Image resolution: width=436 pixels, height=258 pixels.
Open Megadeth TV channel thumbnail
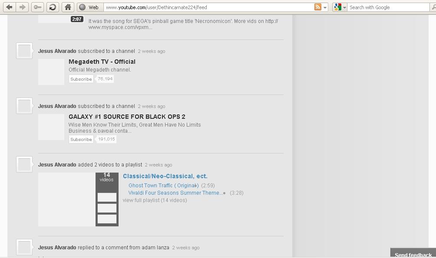tap(51, 72)
